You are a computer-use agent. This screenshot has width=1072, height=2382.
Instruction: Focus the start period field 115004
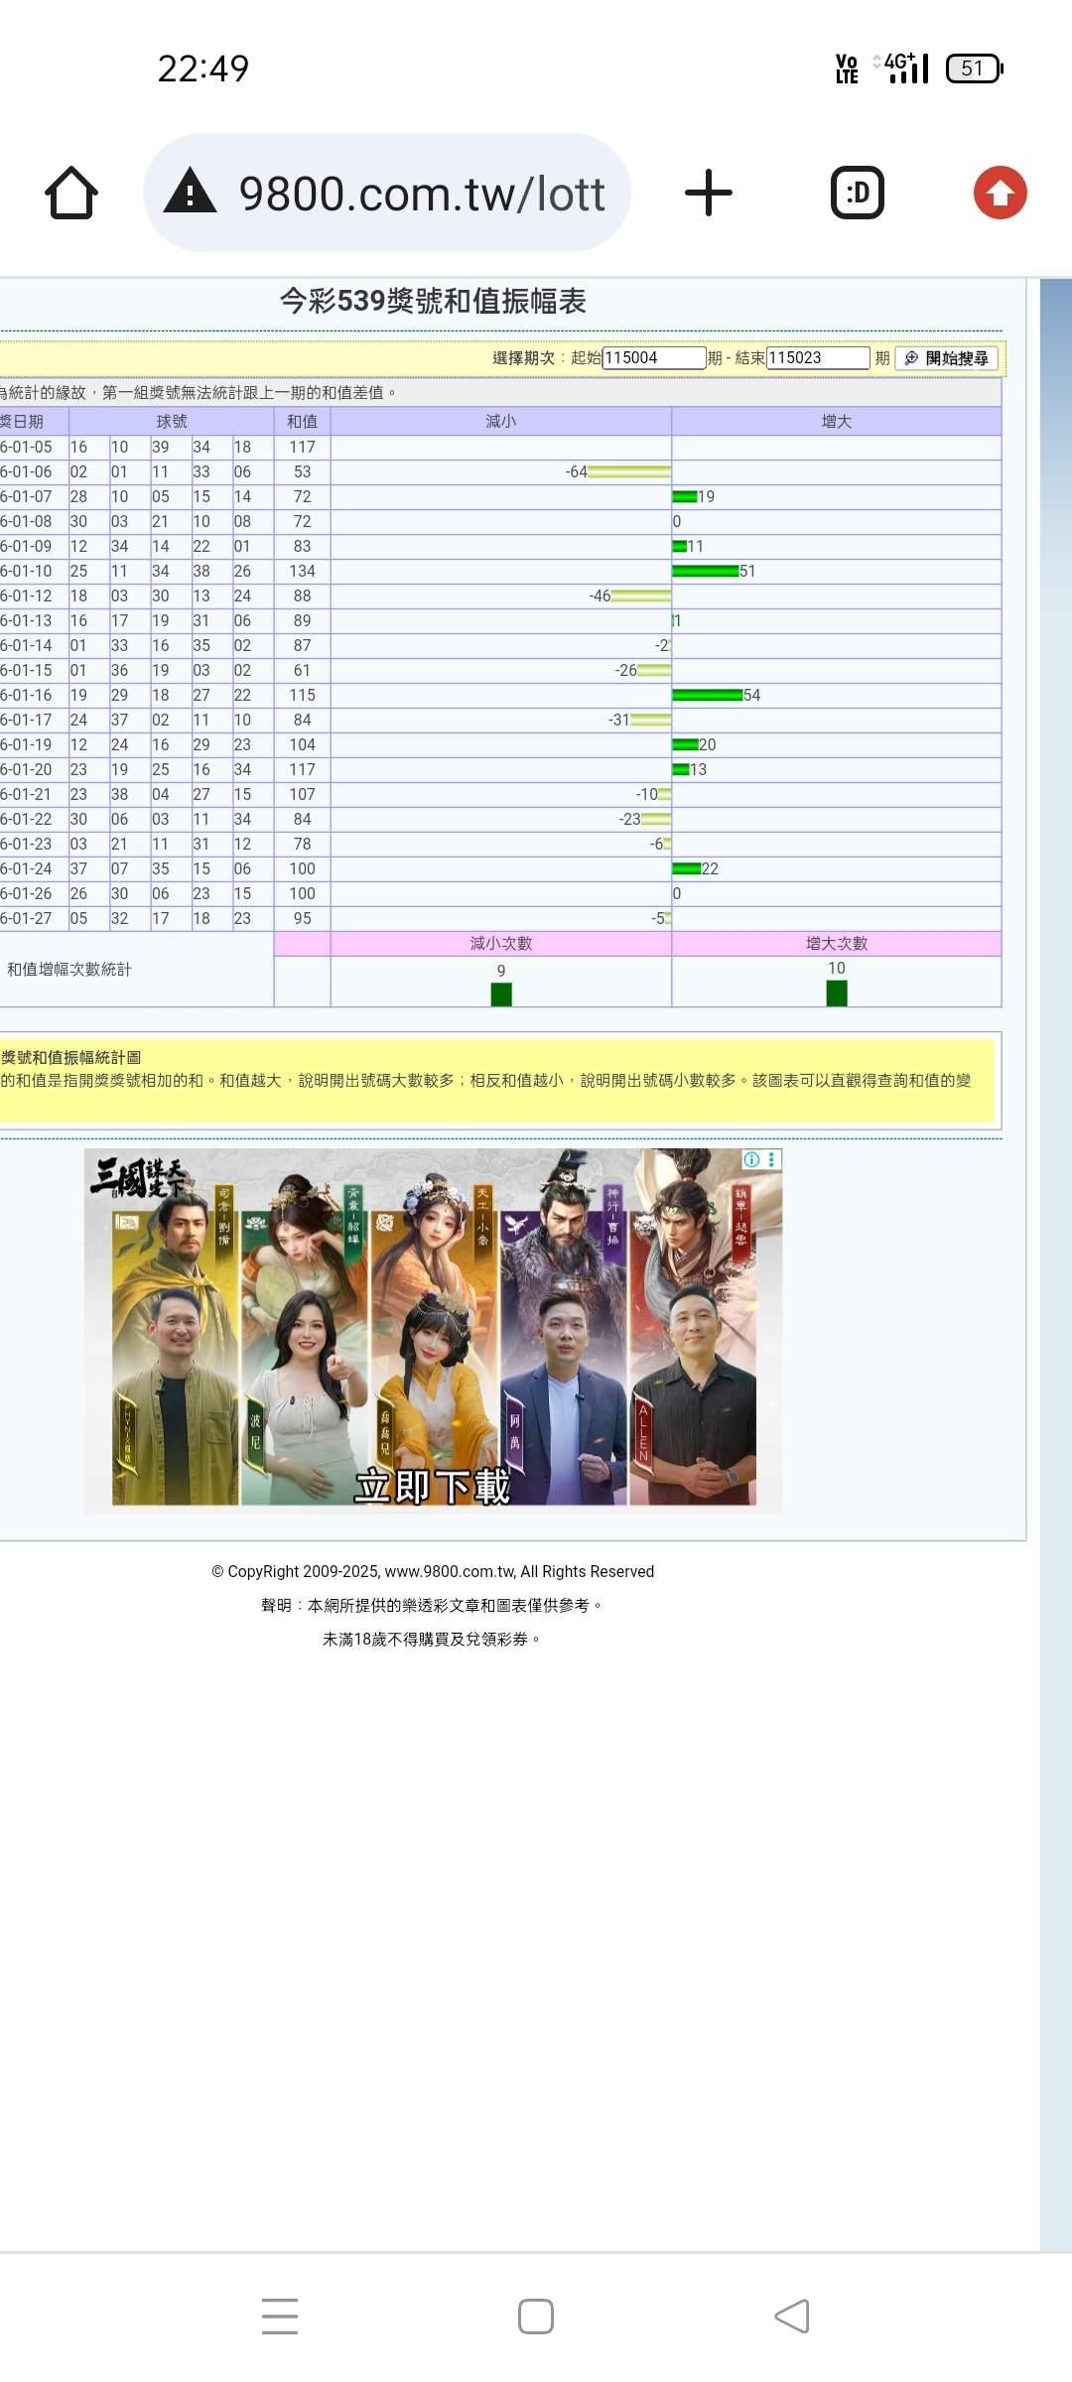[x=653, y=358]
